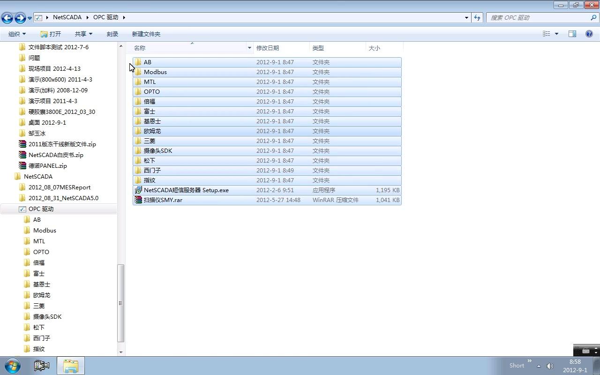Open the pinned app beside Start button

click(x=41, y=366)
